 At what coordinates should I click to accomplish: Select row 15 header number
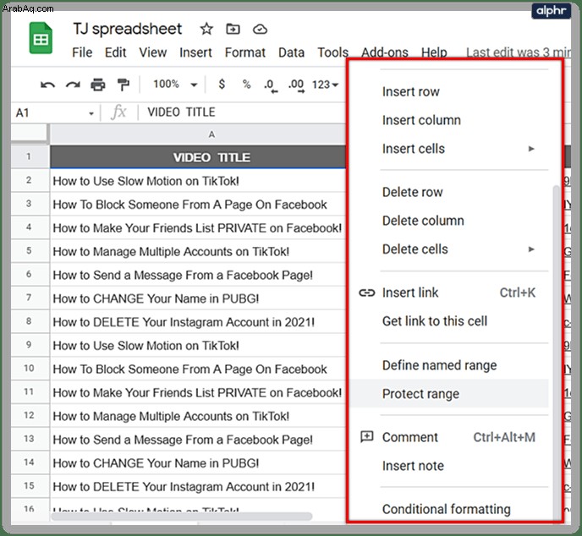tap(30, 486)
